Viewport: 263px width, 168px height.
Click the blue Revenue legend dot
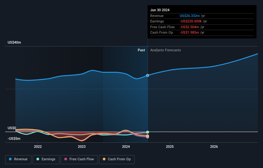click(x=10, y=159)
